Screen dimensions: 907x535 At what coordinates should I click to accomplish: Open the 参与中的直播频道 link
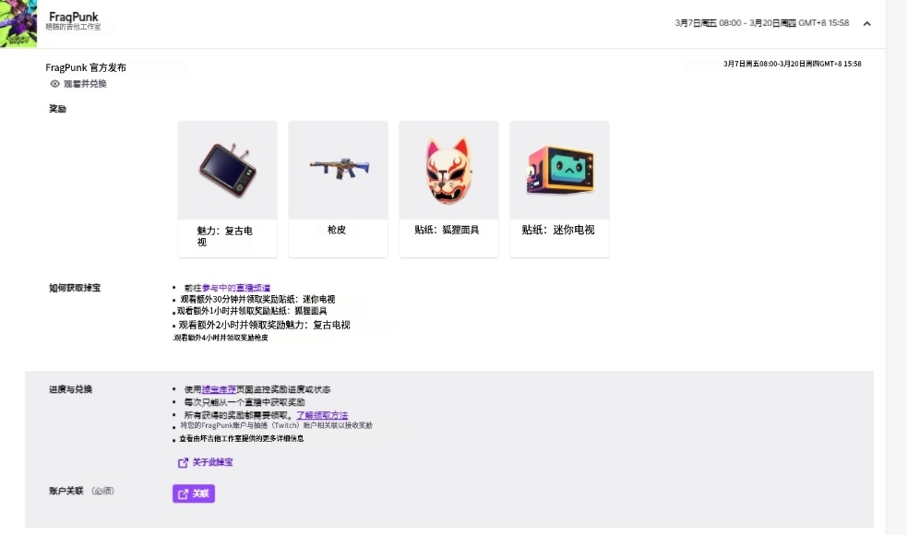[x=236, y=288]
